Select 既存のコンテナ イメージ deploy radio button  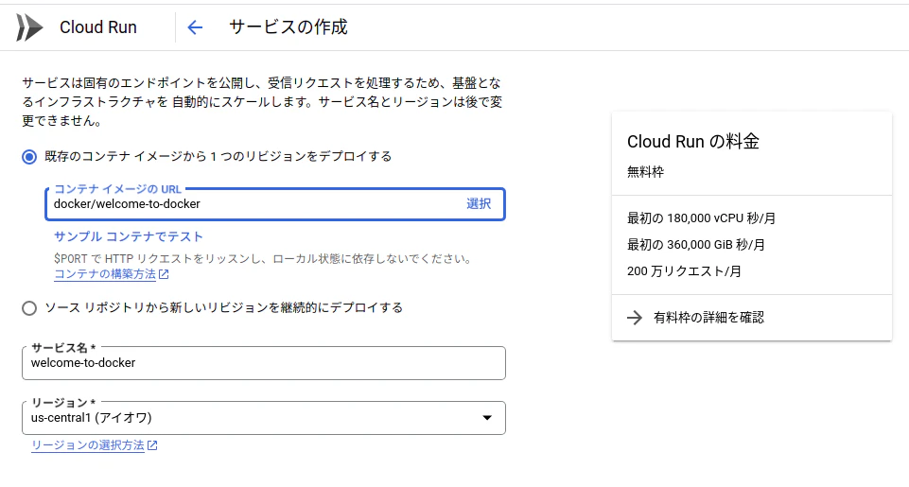pyautogui.click(x=29, y=157)
